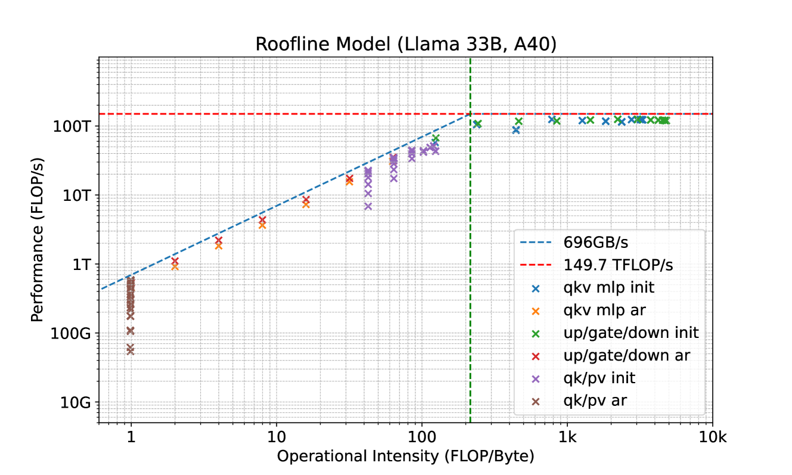Select the Operational Intensity x-axis label

(x=405, y=457)
